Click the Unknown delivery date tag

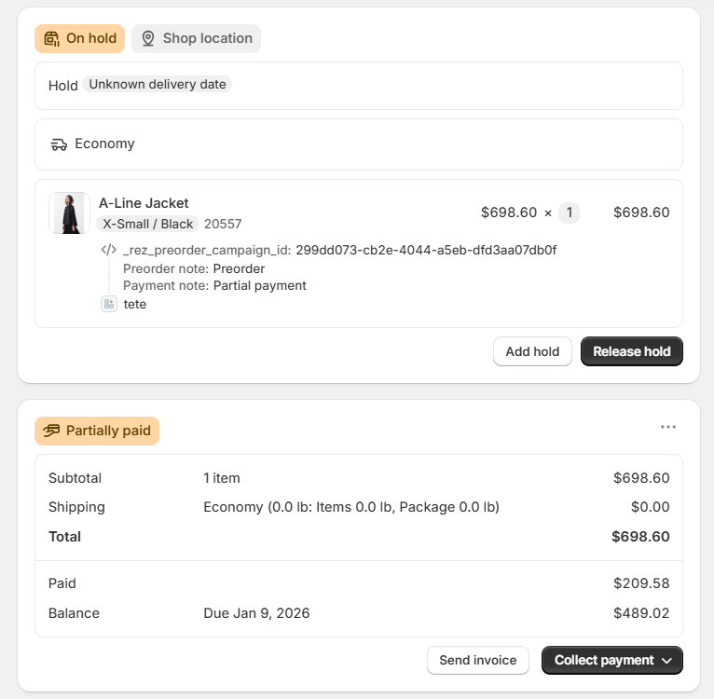click(158, 85)
